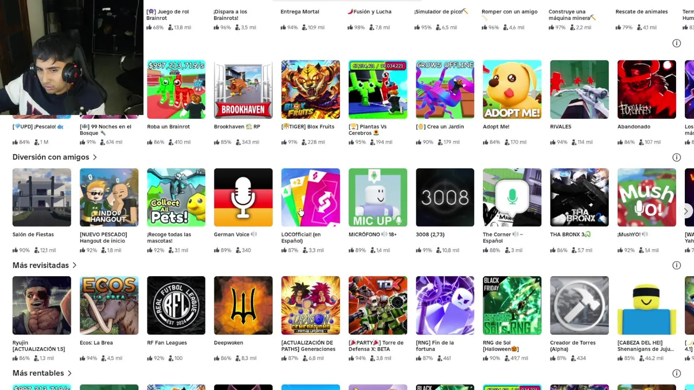Expand the Más revisitadas section chevron

click(74, 265)
